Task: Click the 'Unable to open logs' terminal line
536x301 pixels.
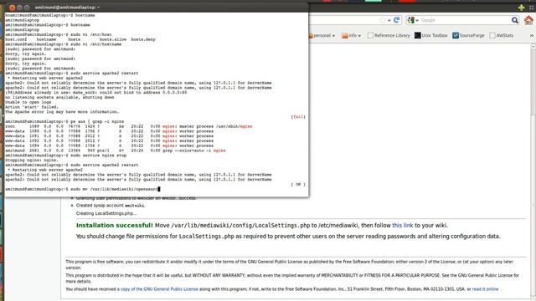Action: point(28,102)
